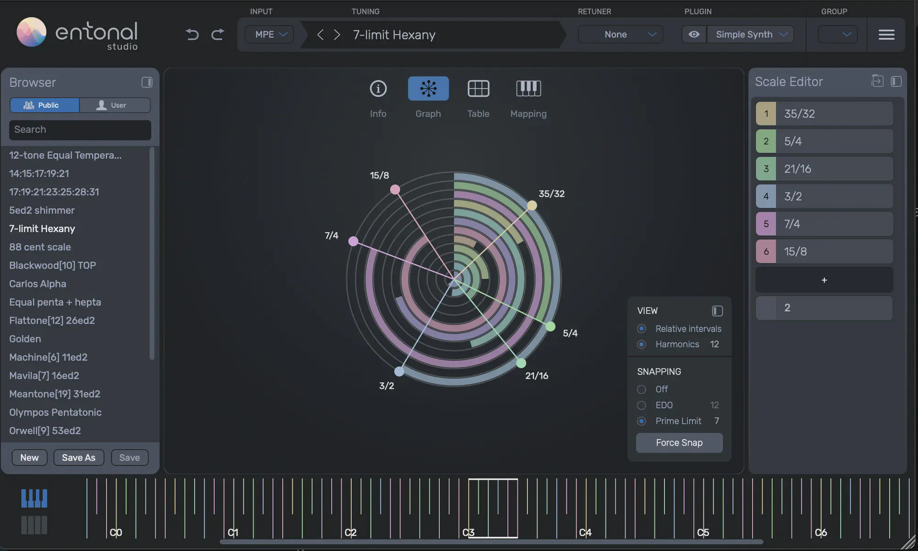Image resolution: width=918 pixels, height=551 pixels.
Task: Click the purple 7/4 color swatch
Action: coord(766,224)
